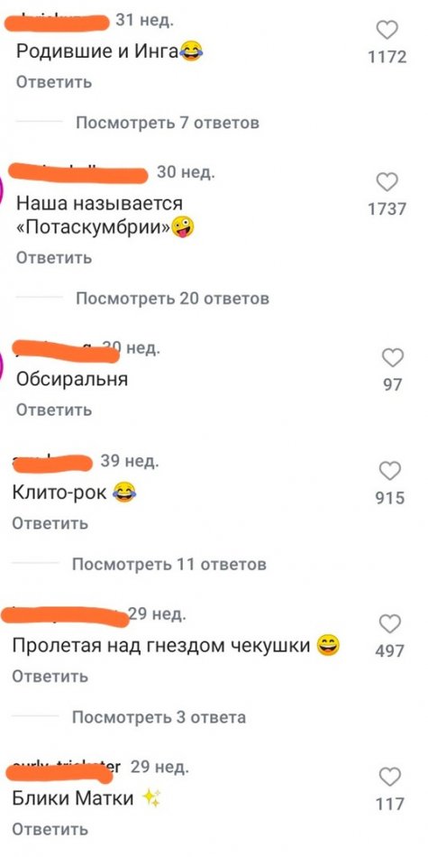
Task: Tap heart on «Потаскумбрии» comment
Action: (387, 182)
